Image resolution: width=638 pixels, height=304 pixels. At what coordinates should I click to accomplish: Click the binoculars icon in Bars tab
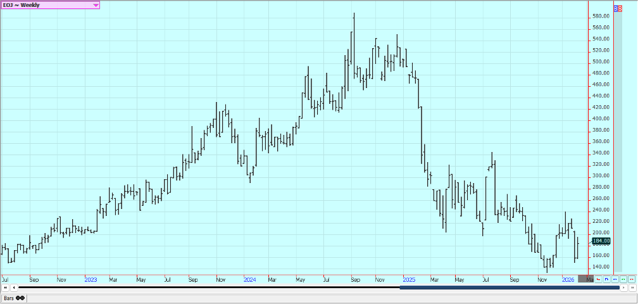20,298
